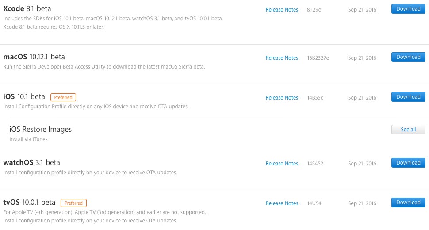Select the watchOS 3.1 beta heading
Viewport: 429px width, 230px height.
[x=31, y=162]
